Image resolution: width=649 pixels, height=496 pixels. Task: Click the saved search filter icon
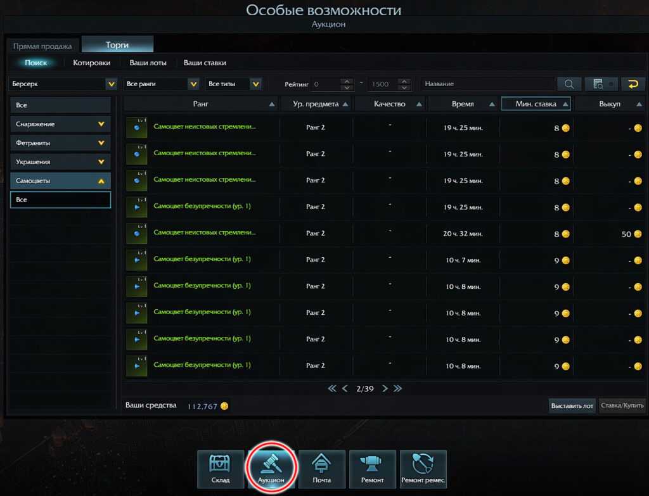click(x=598, y=84)
